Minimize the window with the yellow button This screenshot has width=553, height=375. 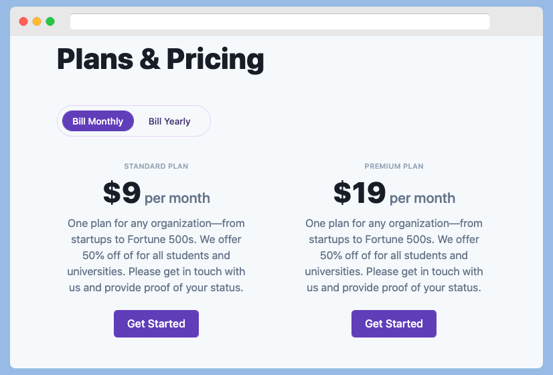[37, 21]
